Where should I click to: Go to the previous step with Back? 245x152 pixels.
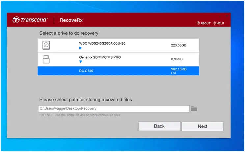click(x=159, y=126)
